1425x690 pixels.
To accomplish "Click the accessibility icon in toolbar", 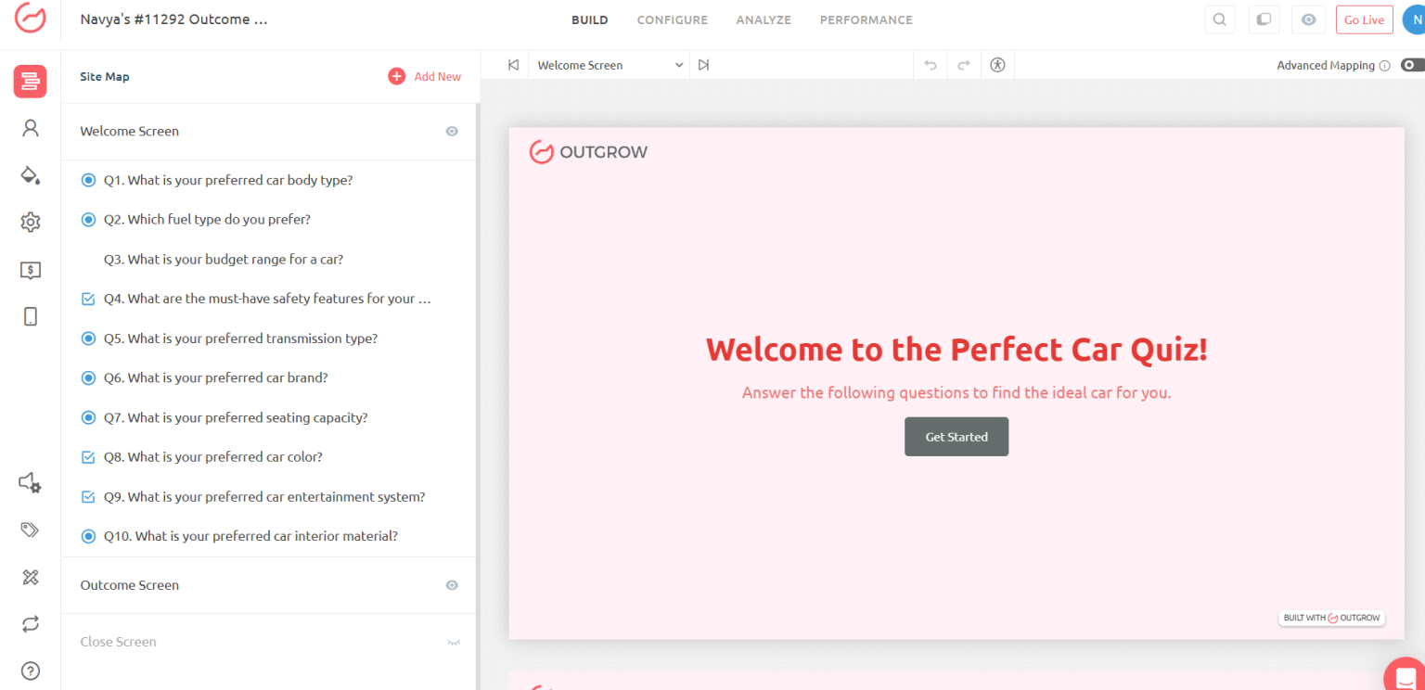I will 997,65.
